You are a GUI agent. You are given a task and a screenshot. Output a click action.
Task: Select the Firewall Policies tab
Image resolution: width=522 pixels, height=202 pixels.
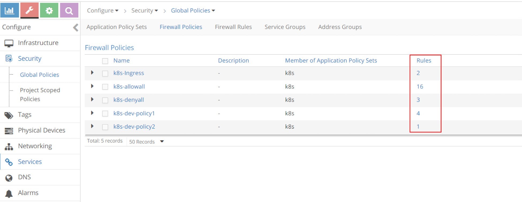tap(181, 27)
